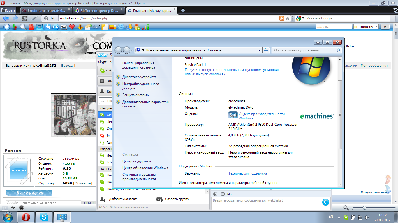Open the Rustorka home icon in tracker toolbar
This screenshot has height=223, width=398.
(7, 27)
